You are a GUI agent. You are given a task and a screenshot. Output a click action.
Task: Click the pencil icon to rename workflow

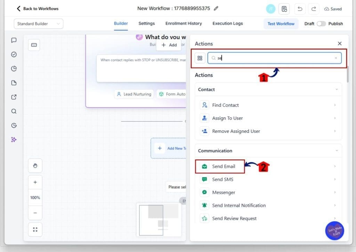(x=216, y=8)
